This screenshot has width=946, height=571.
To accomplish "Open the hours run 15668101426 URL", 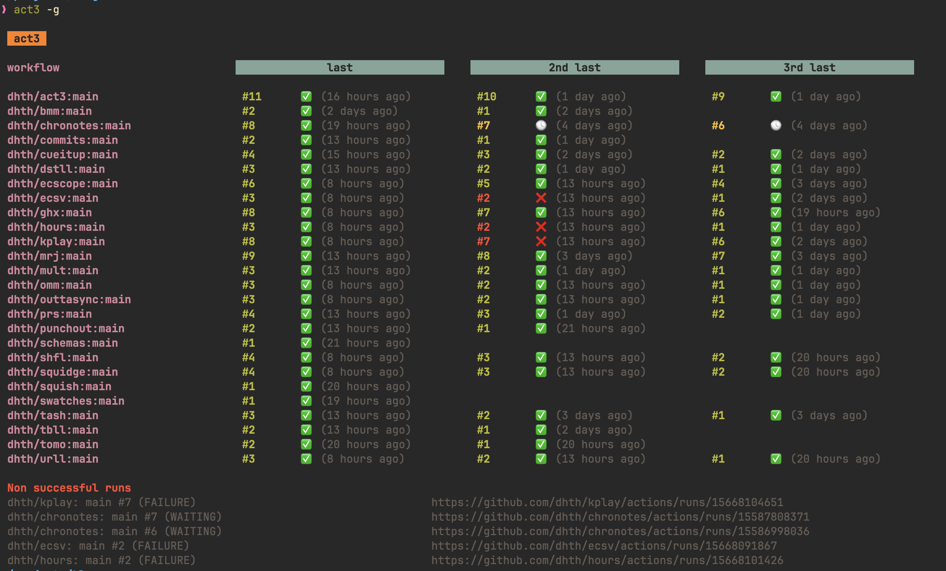I will pyautogui.click(x=607, y=560).
